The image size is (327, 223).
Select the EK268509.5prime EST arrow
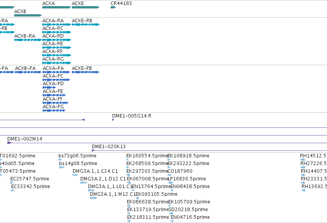(128, 167)
